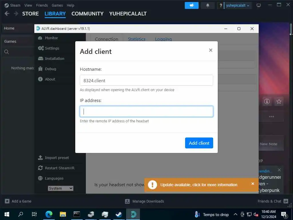The width and height of the screenshot is (293, 220).
Task: Click the Monitor gauge icon
Action: tap(40, 38)
